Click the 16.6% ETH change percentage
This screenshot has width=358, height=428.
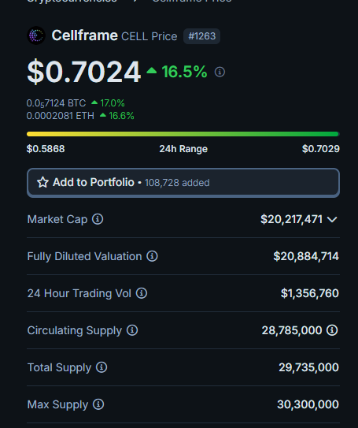(121, 116)
